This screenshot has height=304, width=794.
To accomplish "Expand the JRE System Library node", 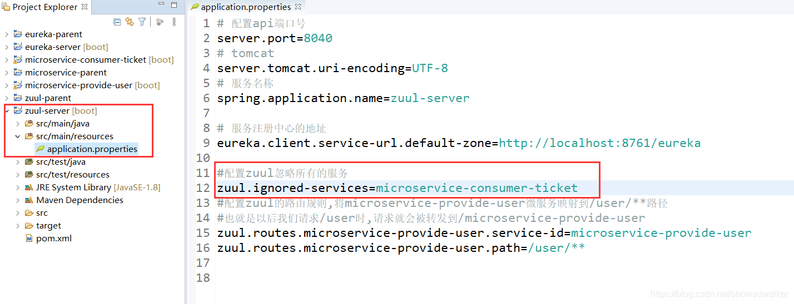I will [x=18, y=187].
